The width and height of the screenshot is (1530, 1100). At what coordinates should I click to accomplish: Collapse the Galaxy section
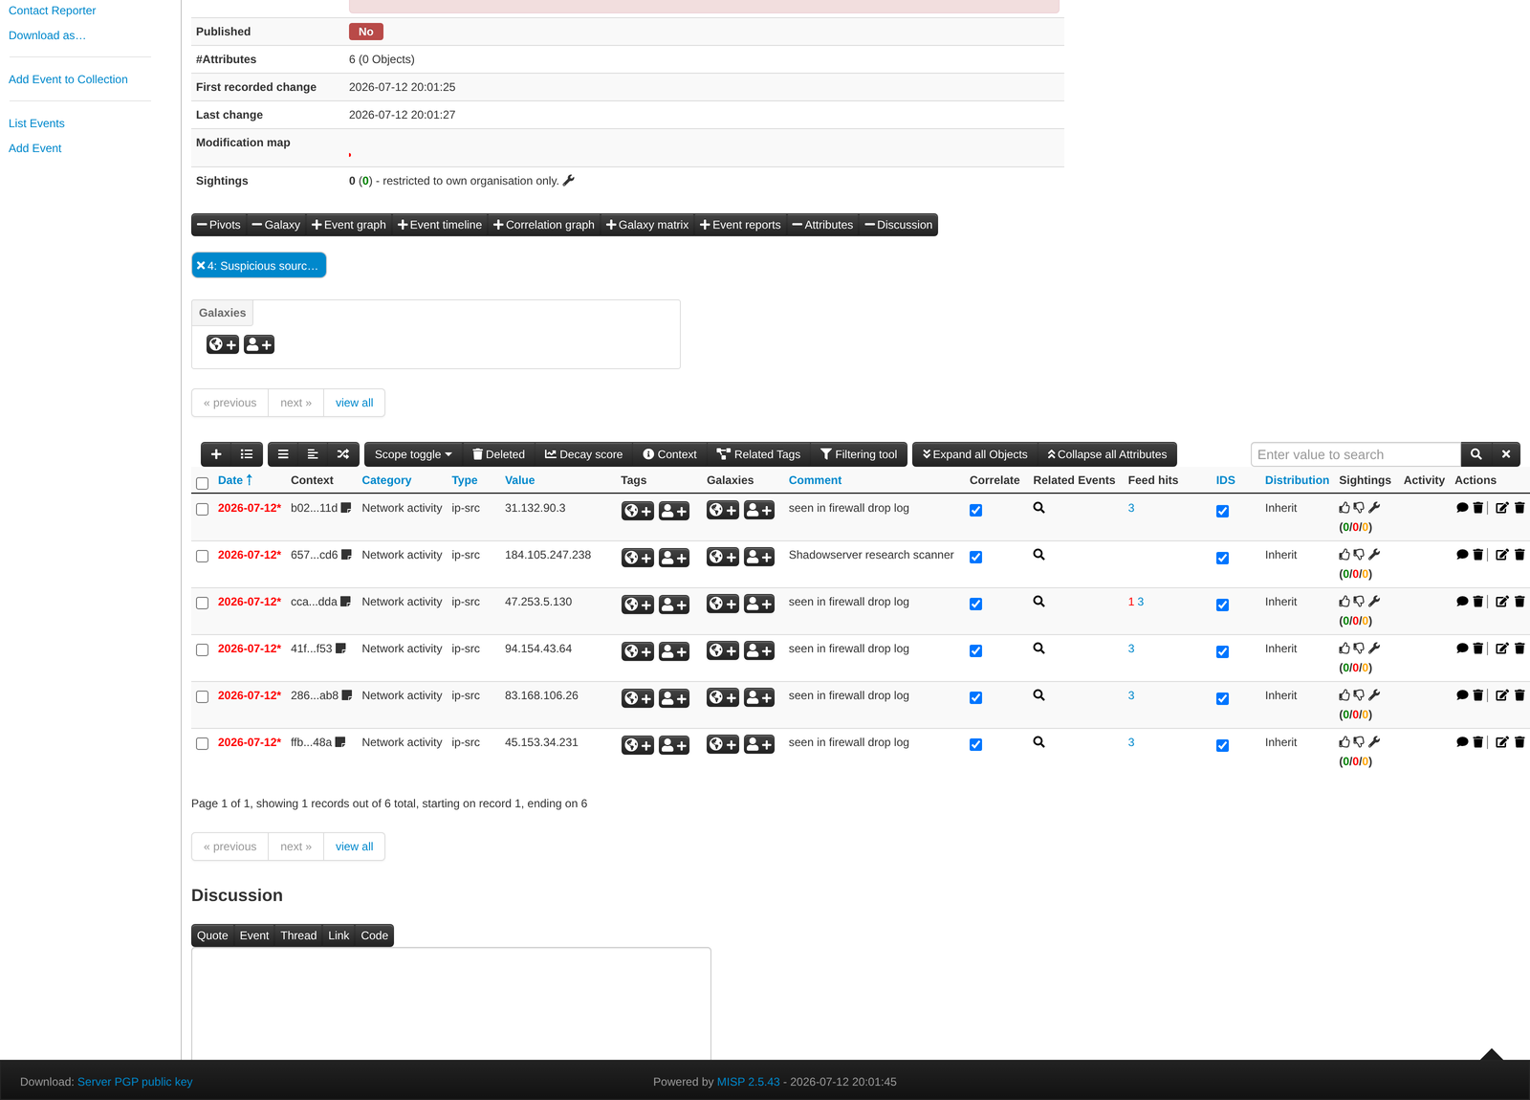coord(276,225)
